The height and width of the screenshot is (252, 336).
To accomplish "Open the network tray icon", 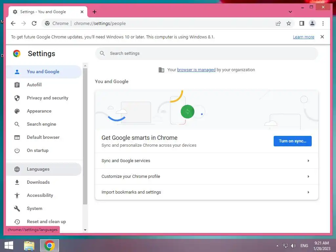I will [285, 246].
